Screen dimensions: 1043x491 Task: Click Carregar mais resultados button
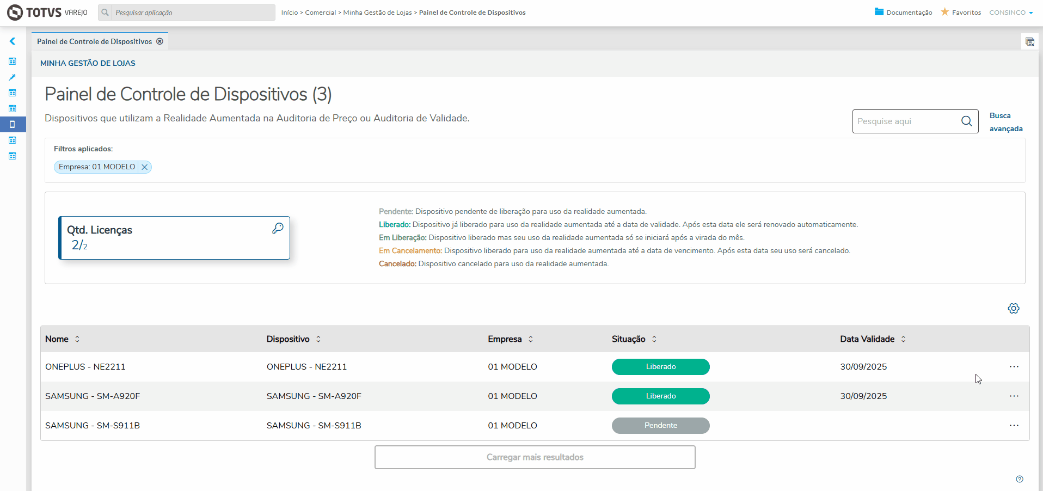coord(535,457)
